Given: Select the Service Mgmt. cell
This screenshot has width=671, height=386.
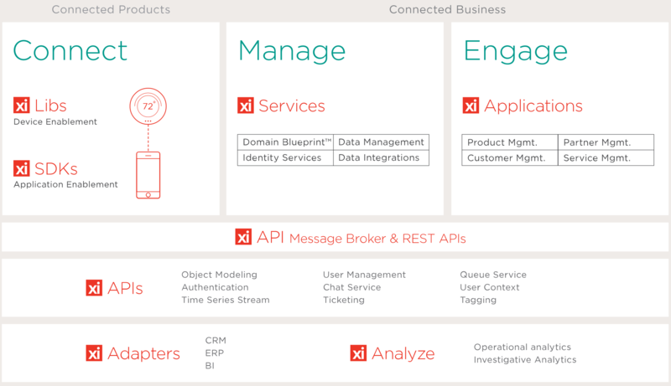Looking at the screenshot, I should [606, 157].
